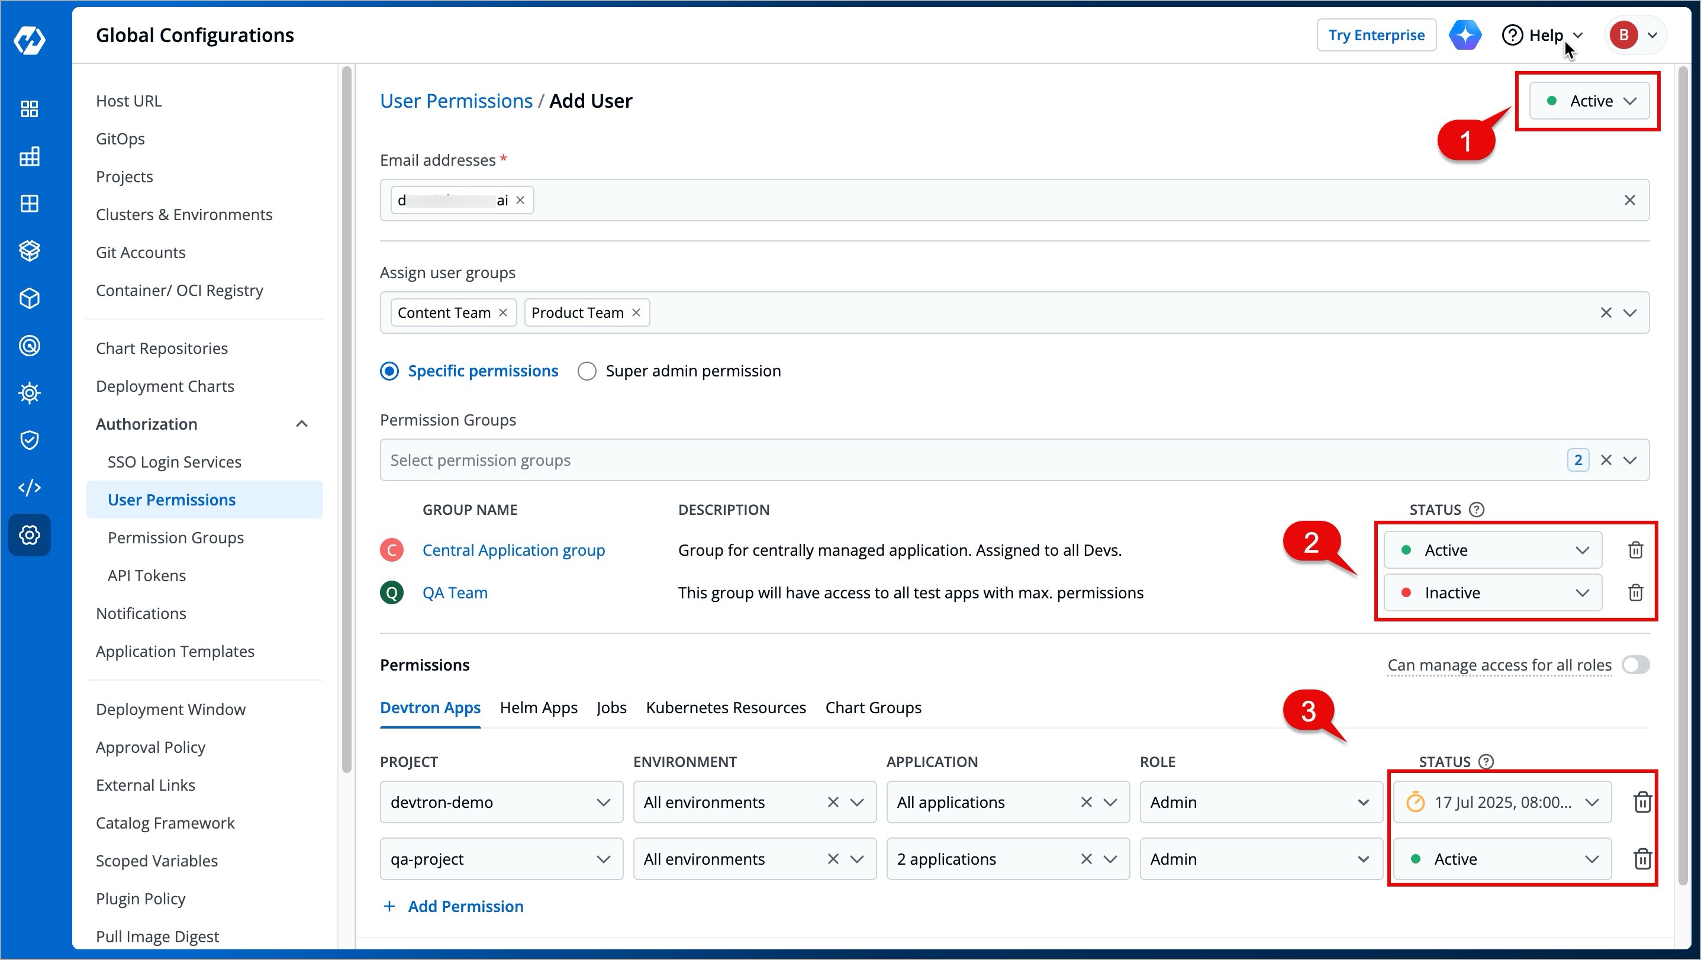
Task: Open role dropdown for devtron-demo row
Action: click(x=1261, y=802)
